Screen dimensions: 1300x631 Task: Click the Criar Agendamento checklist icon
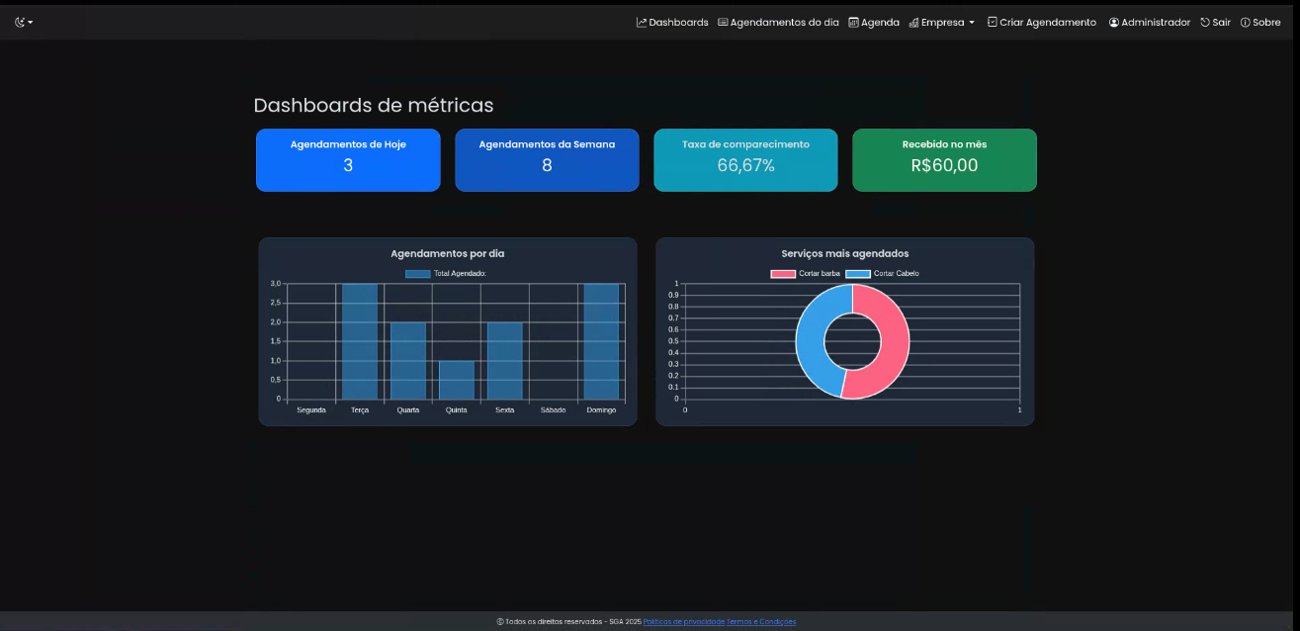click(992, 22)
